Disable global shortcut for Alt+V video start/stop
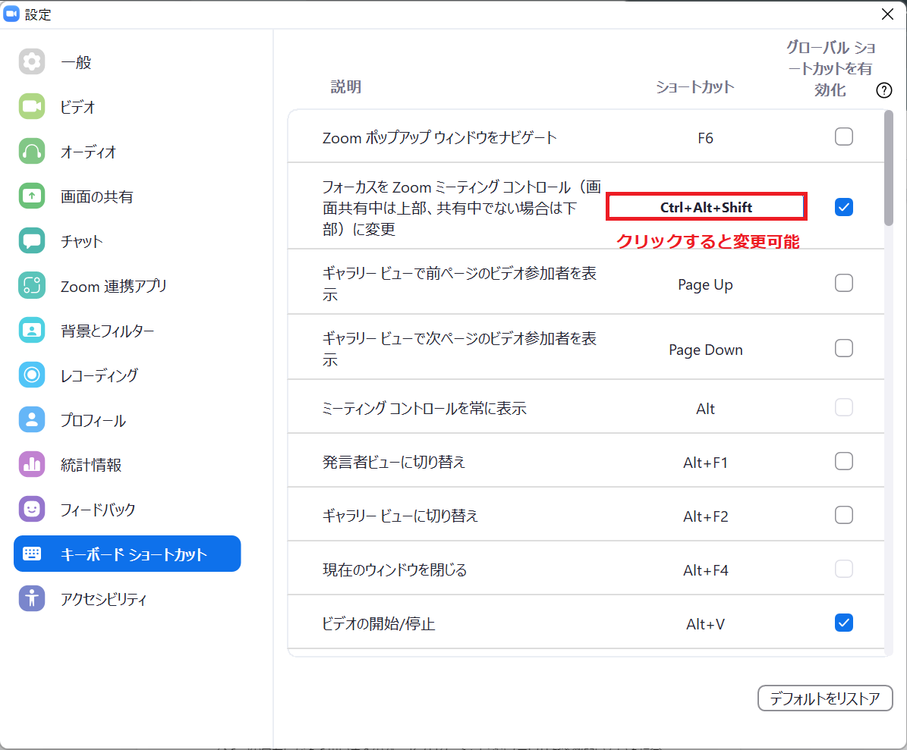 coord(843,623)
